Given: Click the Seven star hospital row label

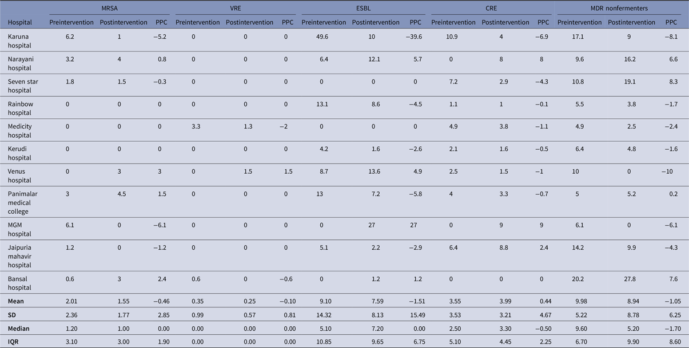Looking at the screenshot, I should click(x=22, y=86).
